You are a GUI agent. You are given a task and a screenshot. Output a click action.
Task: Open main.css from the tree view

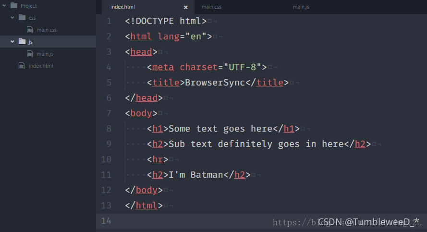click(x=47, y=30)
